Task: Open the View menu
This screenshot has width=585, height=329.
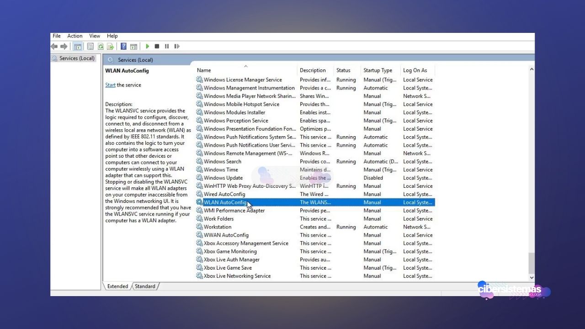Action: (95, 36)
